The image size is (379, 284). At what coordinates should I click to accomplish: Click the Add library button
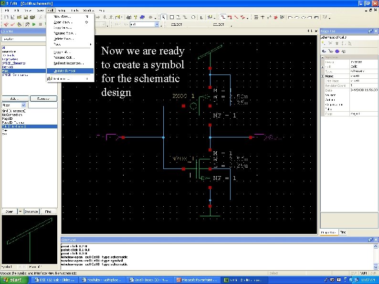coord(15,98)
